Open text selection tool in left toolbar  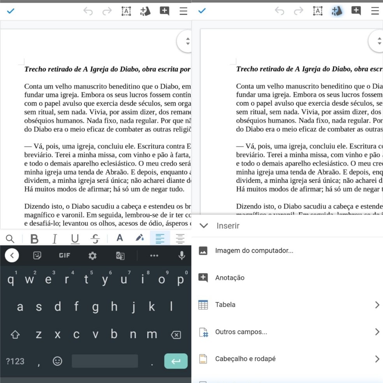[x=126, y=11]
